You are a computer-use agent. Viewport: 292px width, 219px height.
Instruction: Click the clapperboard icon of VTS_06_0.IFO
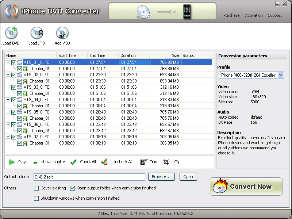[19, 124]
